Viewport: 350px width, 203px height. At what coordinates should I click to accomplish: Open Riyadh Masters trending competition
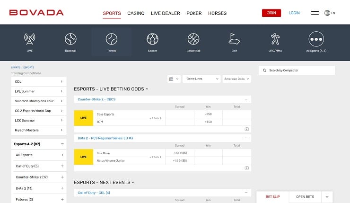tap(39, 130)
